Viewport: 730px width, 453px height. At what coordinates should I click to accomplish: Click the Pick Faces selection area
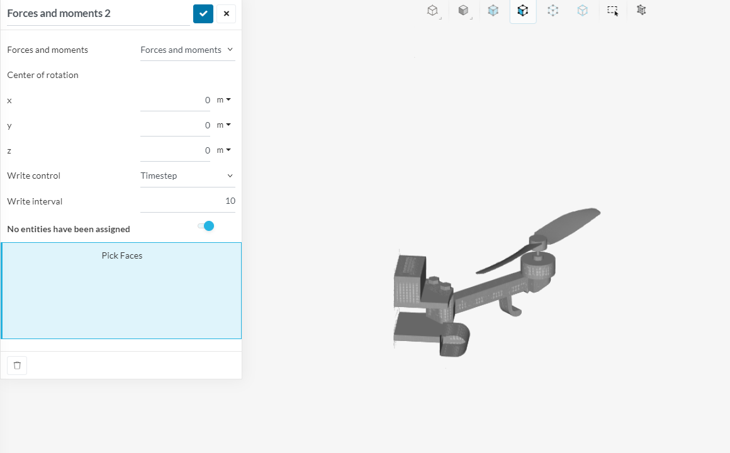click(121, 291)
